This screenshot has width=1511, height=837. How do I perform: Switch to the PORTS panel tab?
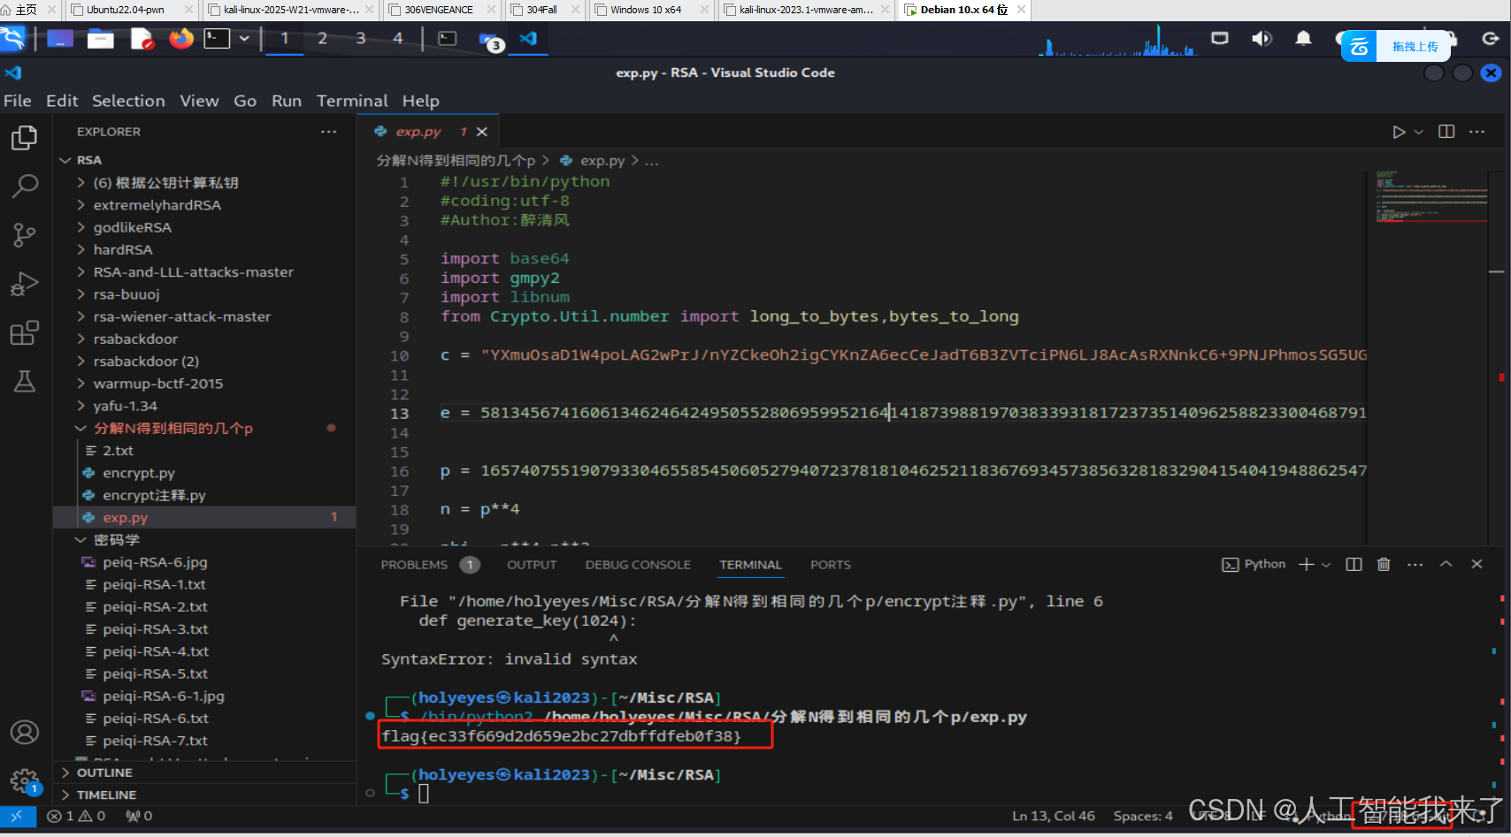(830, 565)
